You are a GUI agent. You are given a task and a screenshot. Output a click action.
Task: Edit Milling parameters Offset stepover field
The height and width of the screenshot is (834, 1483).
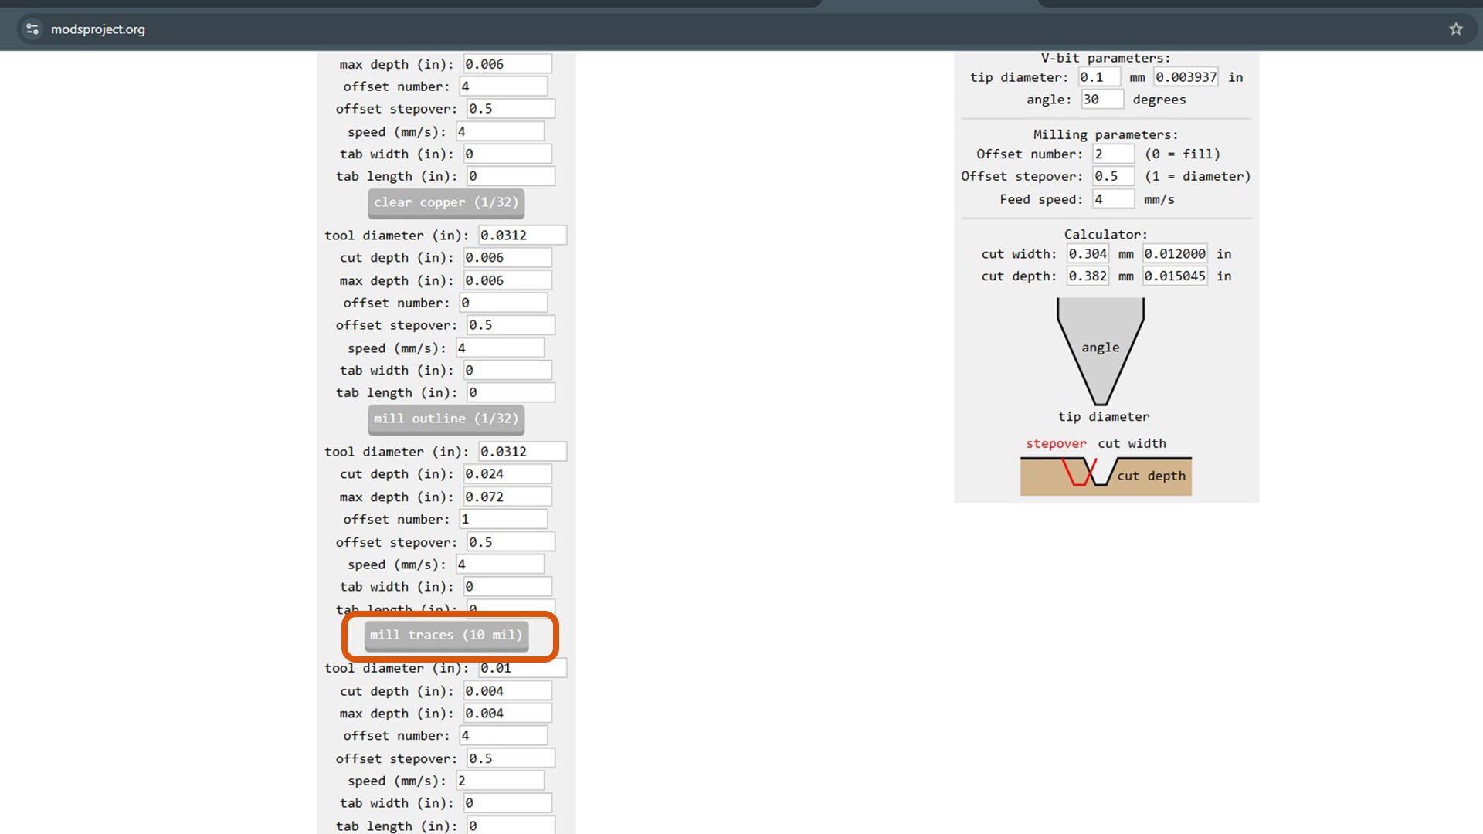[x=1113, y=176]
